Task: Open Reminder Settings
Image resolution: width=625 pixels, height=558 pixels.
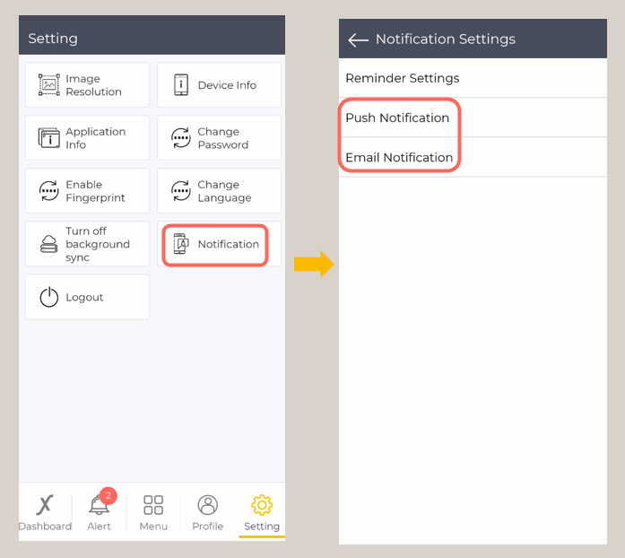Action: pos(402,79)
